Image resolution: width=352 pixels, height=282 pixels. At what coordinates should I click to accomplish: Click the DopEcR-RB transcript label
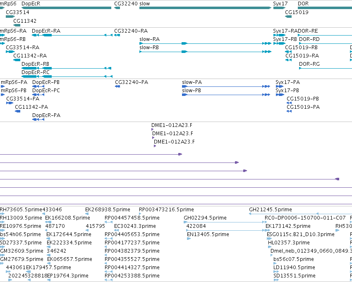[35, 64]
